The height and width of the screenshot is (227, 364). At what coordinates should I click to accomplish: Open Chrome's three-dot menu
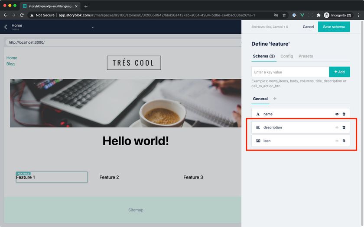coord(358,15)
